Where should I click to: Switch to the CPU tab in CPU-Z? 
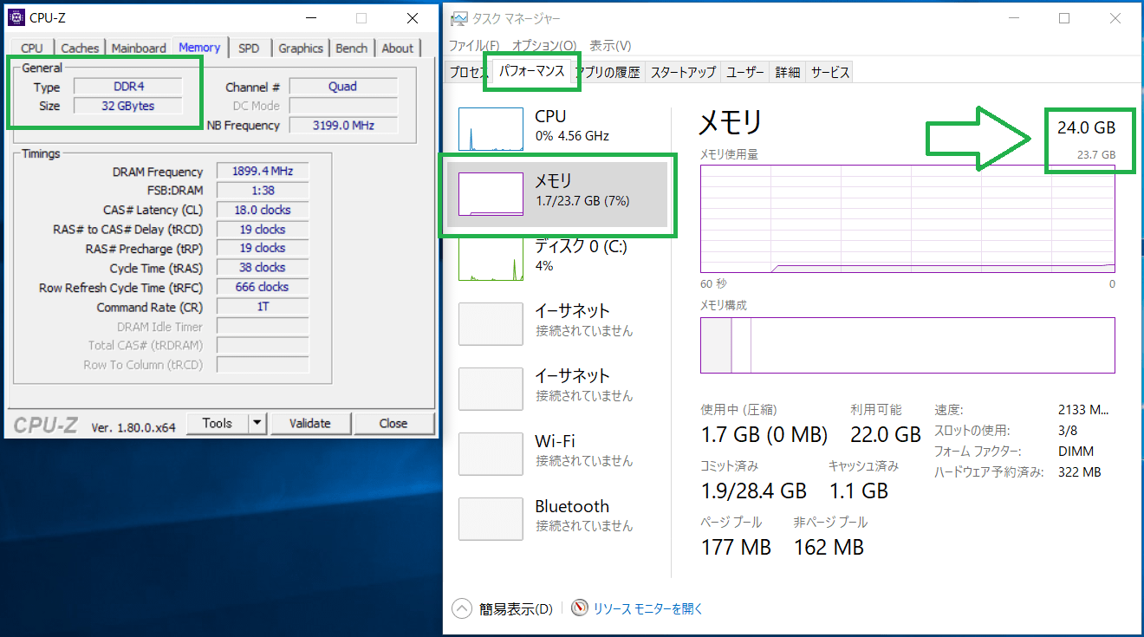32,49
